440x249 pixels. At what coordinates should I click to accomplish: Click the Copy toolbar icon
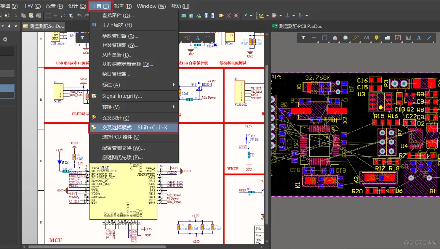(23, 16)
